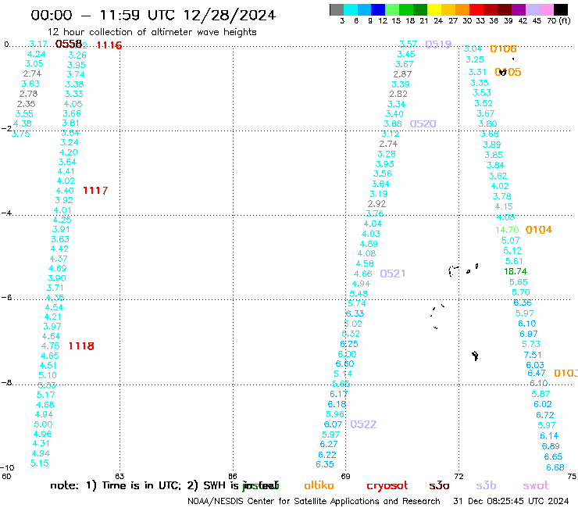Pick the bright red swatch in the legend bar
578x508 pixels.
click(x=476, y=9)
